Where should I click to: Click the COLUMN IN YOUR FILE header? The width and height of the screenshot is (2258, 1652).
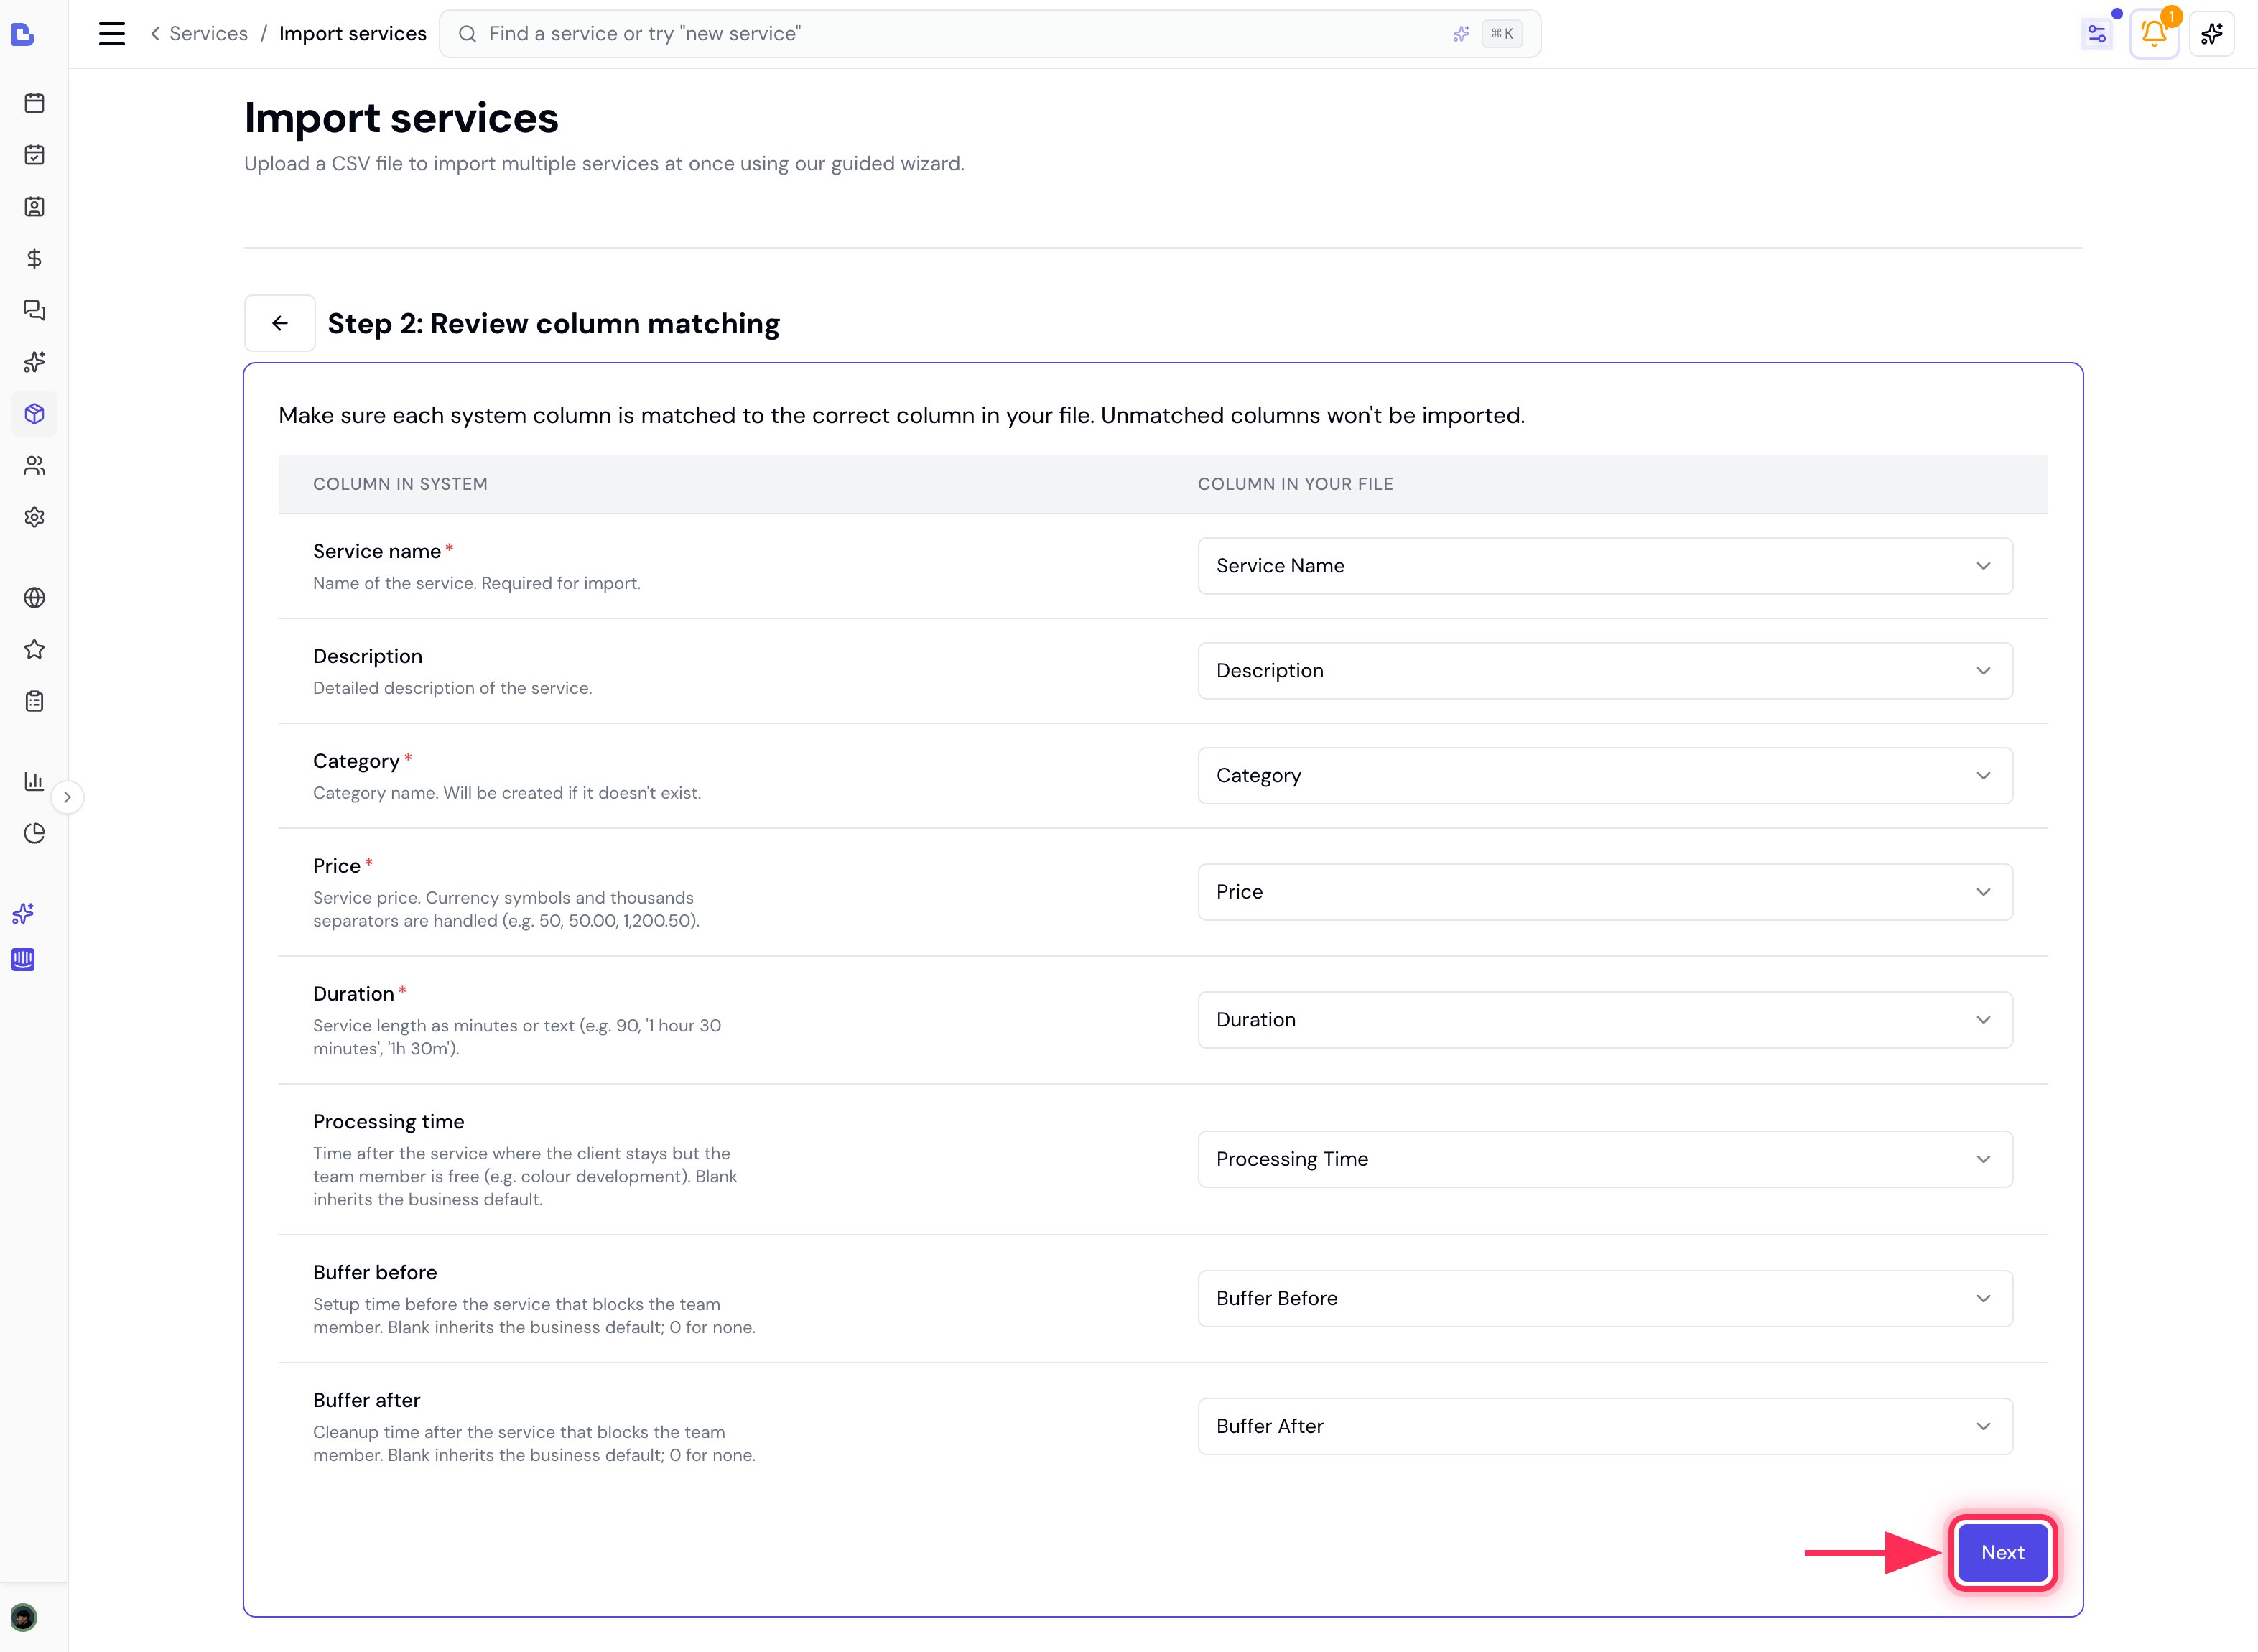coord(1295,484)
